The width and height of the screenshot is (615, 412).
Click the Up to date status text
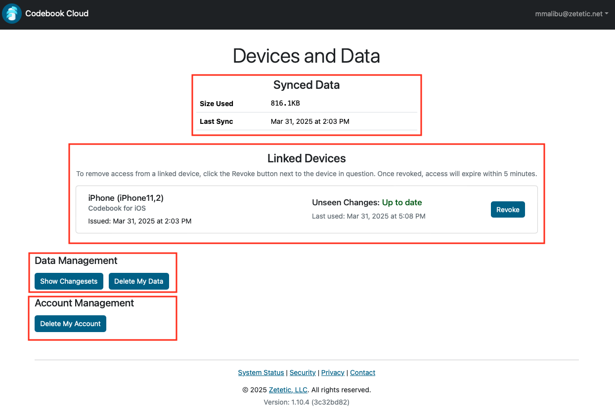[402, 202]
